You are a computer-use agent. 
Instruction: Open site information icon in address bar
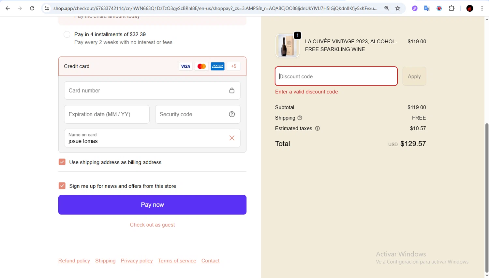coord(47,8)
